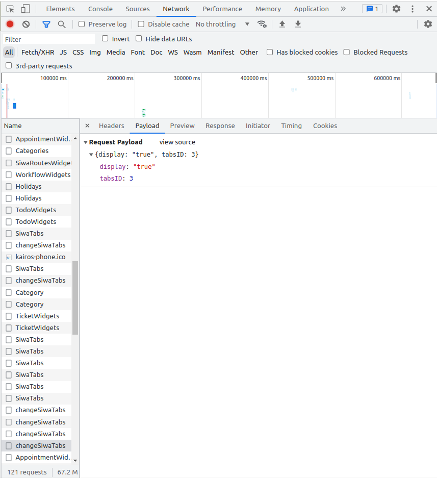Show the Initiator tab of request
Viewport: 437px width, 478px height.
[258, 125]
